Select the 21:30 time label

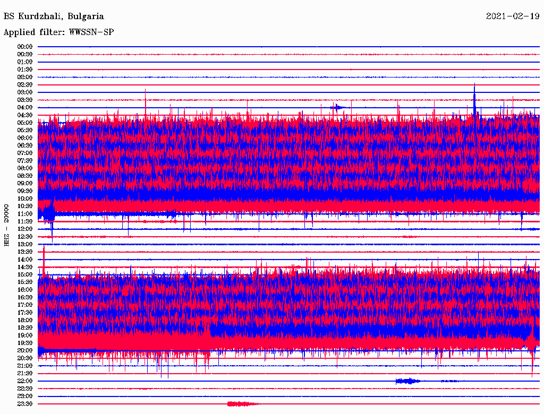click(25, 373)
